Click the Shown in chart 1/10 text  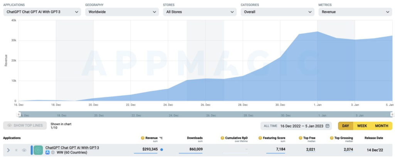tap(61, 126)
